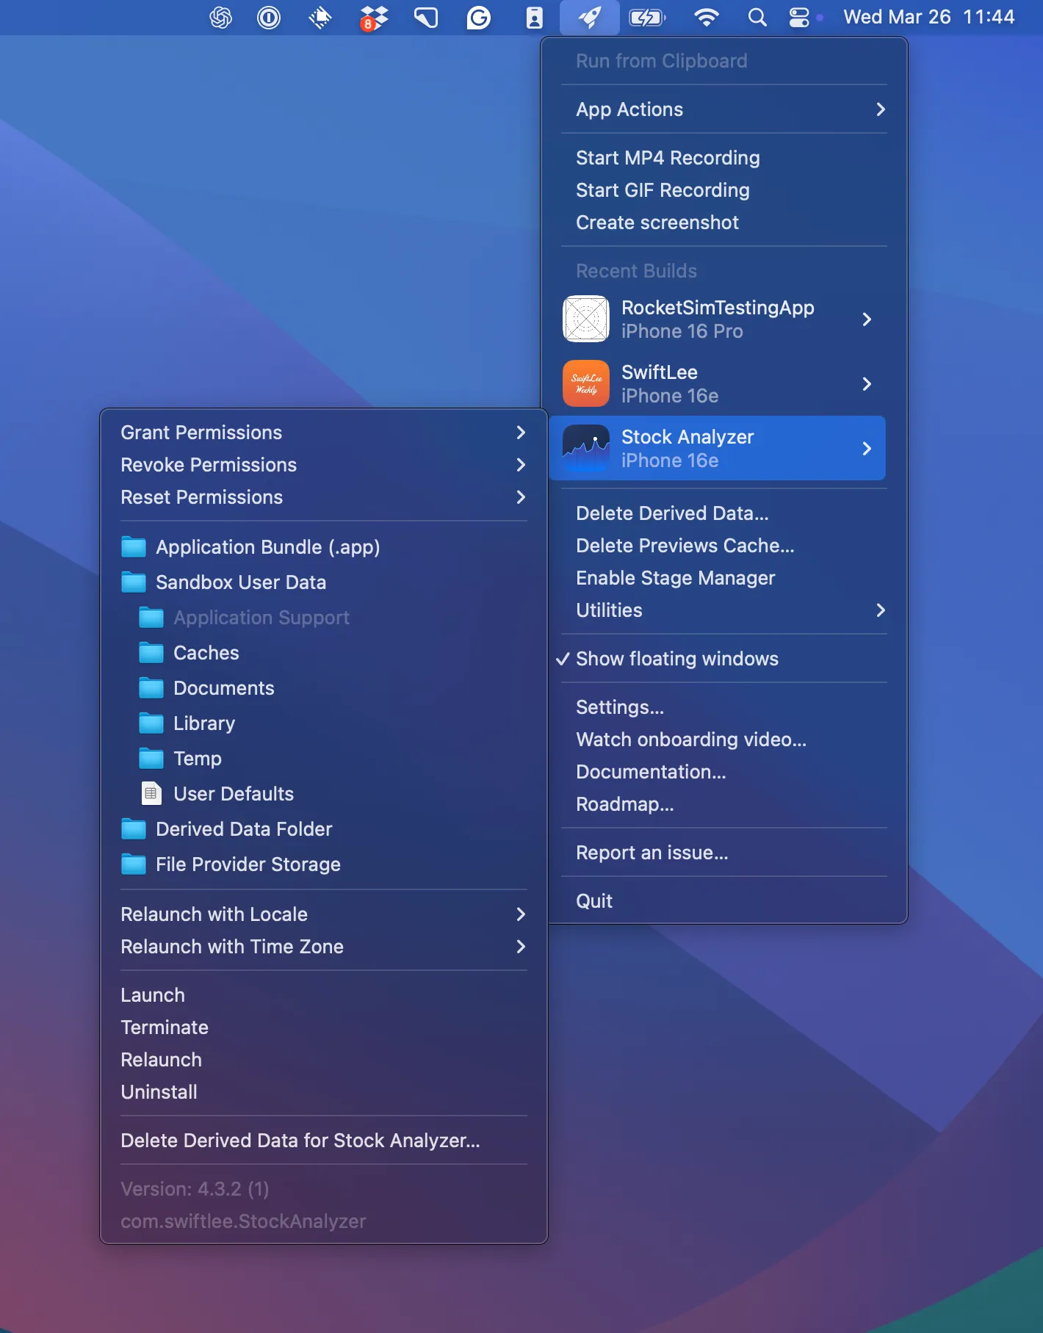The width and height of the screenshot is (1043, 1333).
Task: Open Spotlight search in menu bar
Action: 757,17
